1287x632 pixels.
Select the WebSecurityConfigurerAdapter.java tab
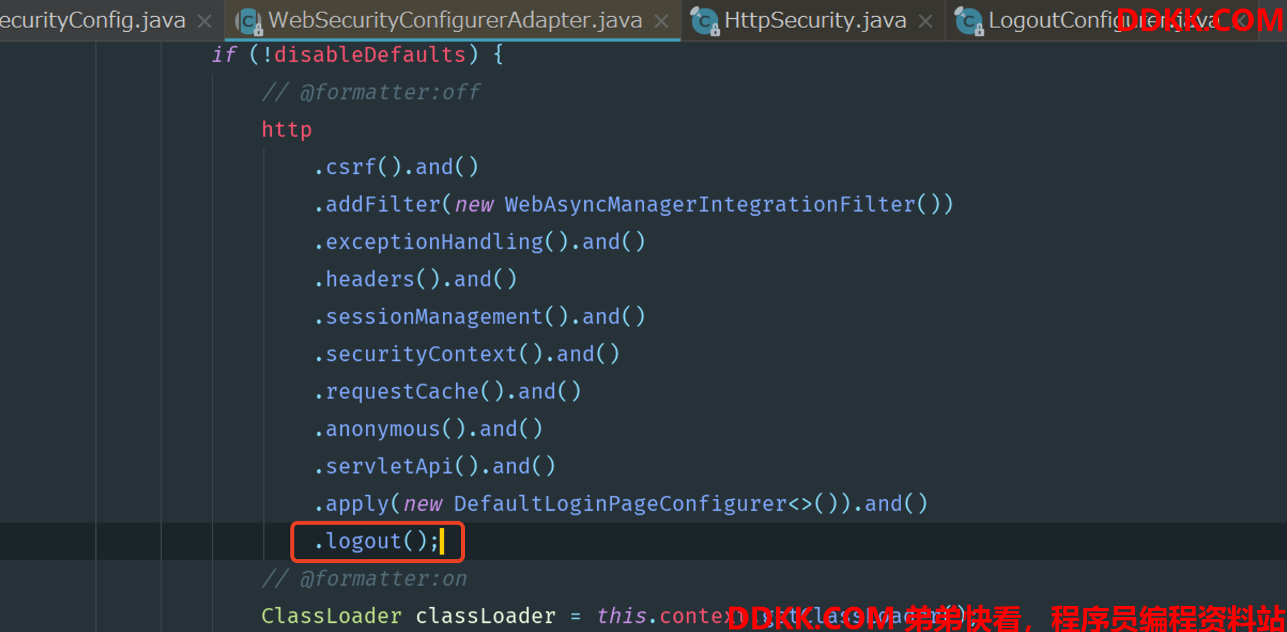point(454,21)
